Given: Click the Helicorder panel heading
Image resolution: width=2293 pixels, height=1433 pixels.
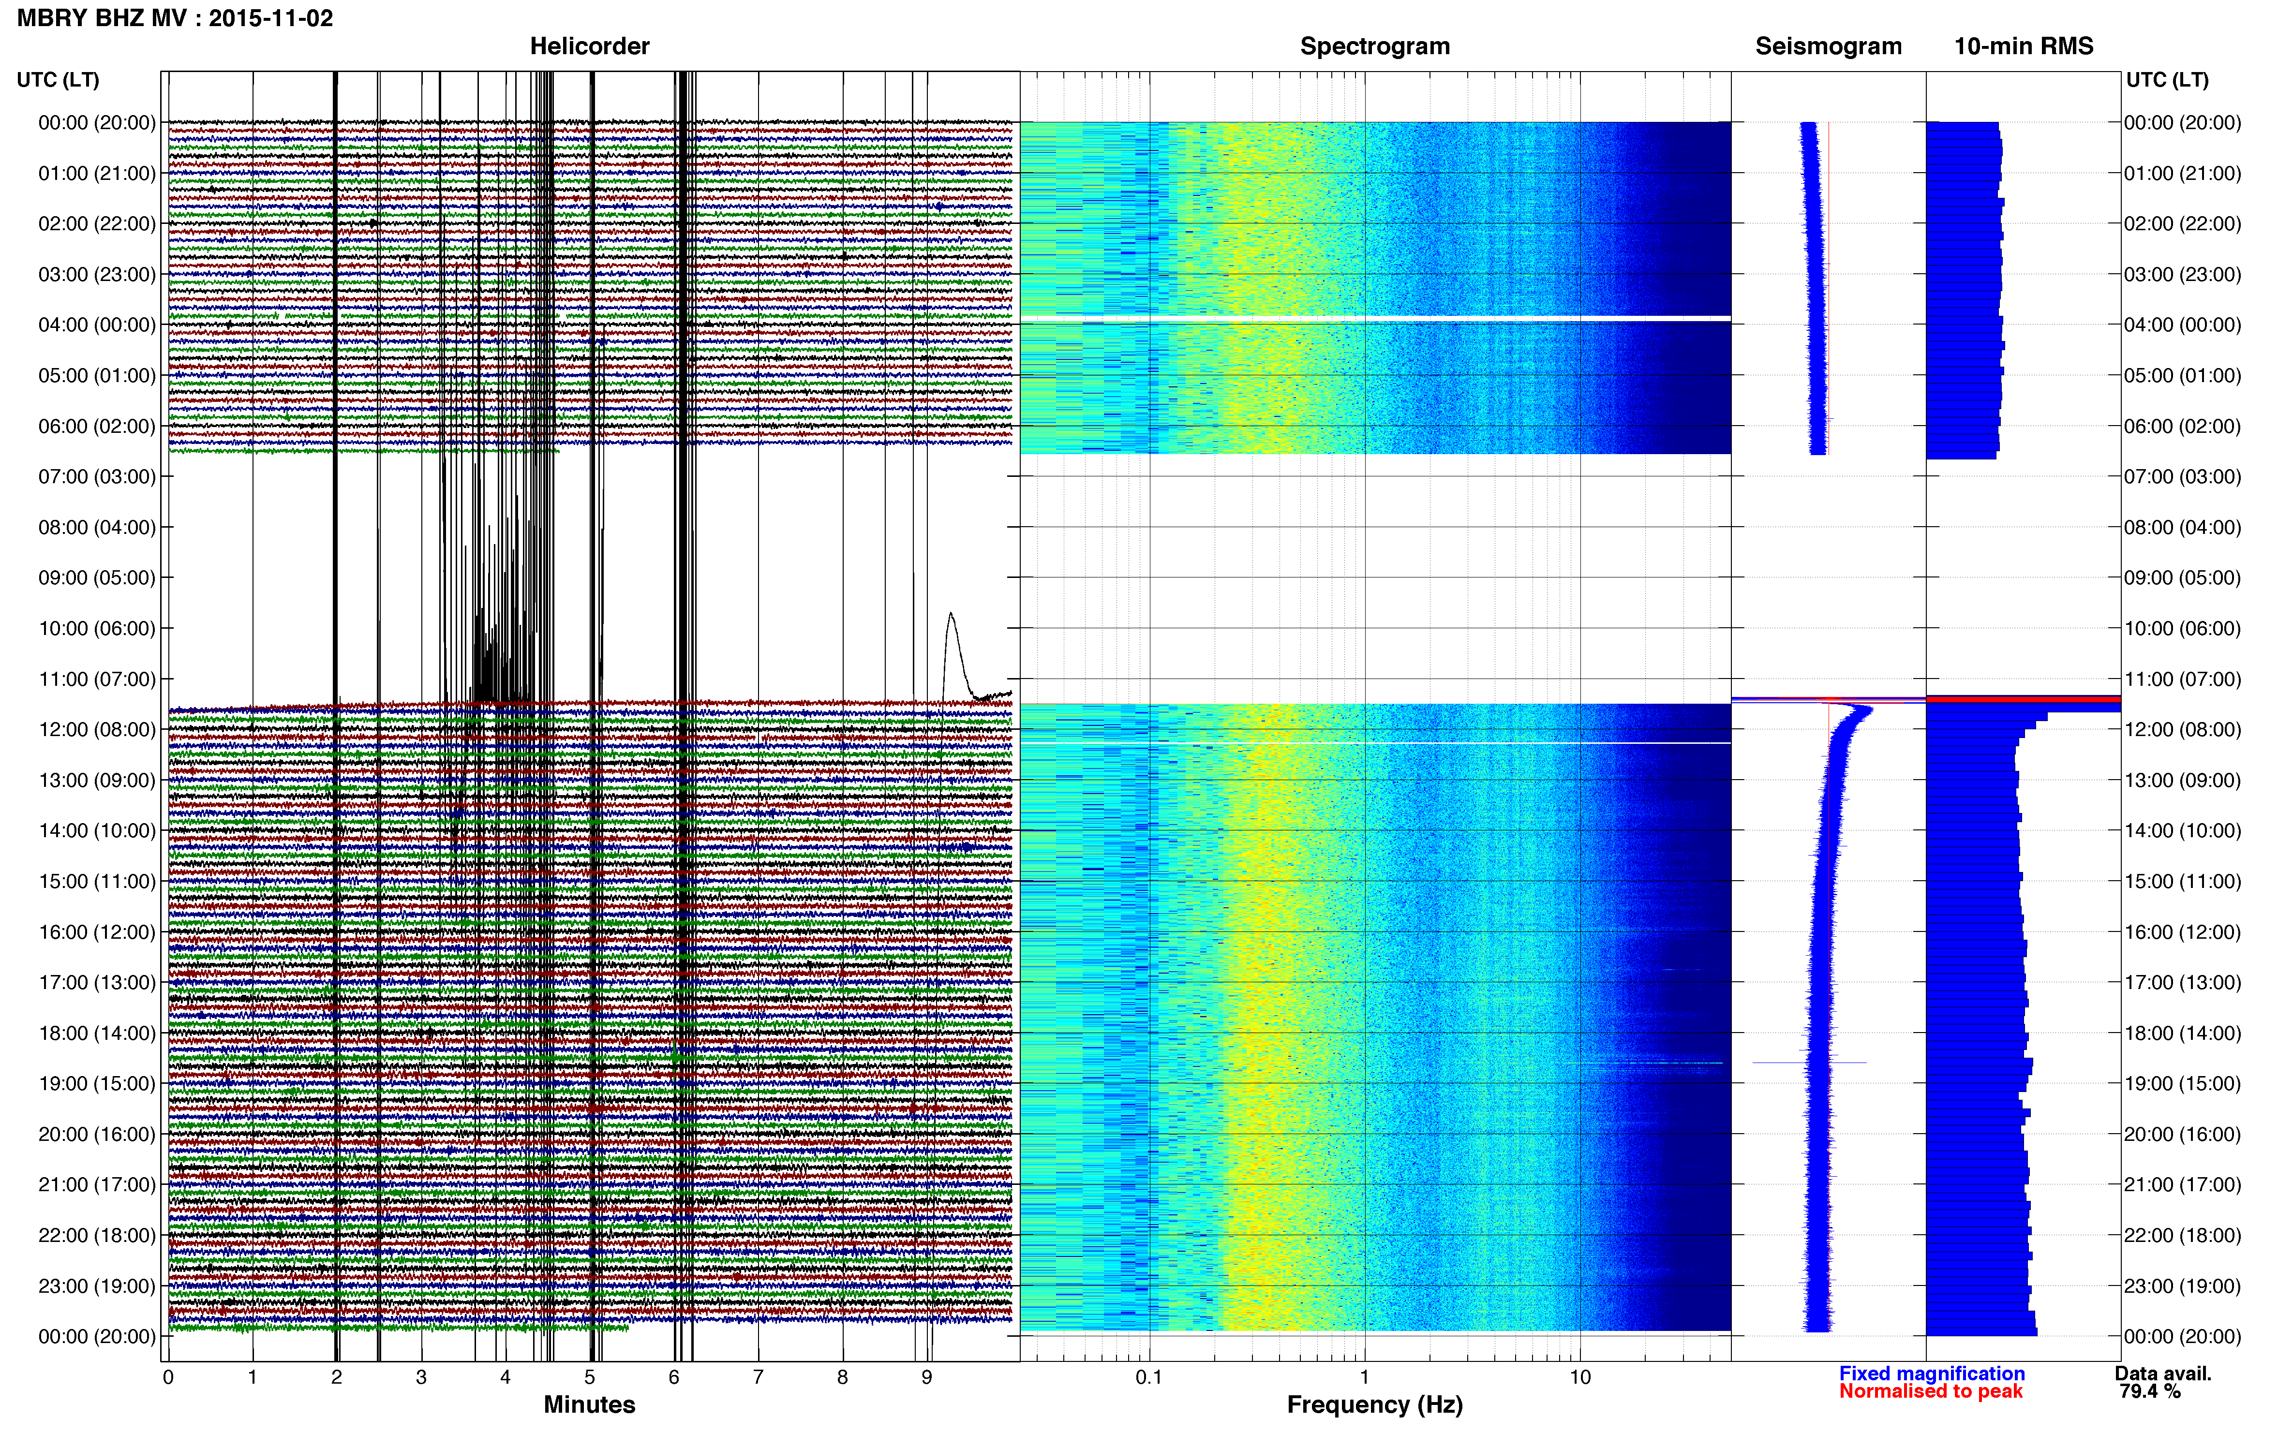Looking at the screenshot, I should (x=590, y=46).
